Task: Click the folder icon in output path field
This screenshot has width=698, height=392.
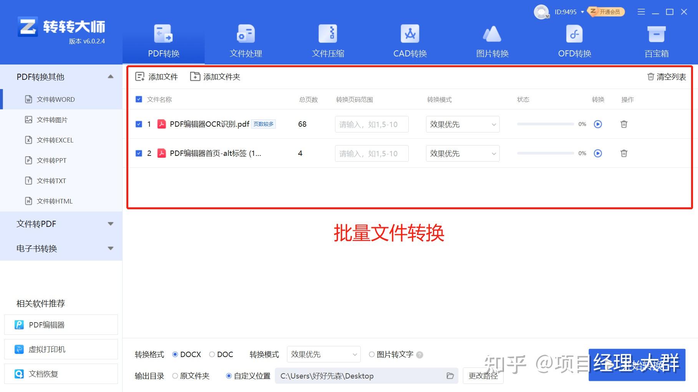Action: (450, 376)
